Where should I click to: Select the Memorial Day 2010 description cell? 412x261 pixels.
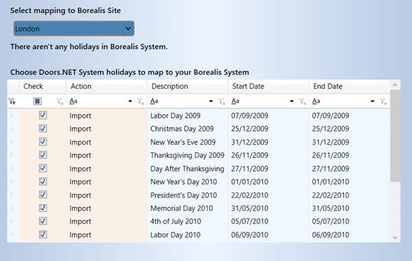[x=187, y=208]
